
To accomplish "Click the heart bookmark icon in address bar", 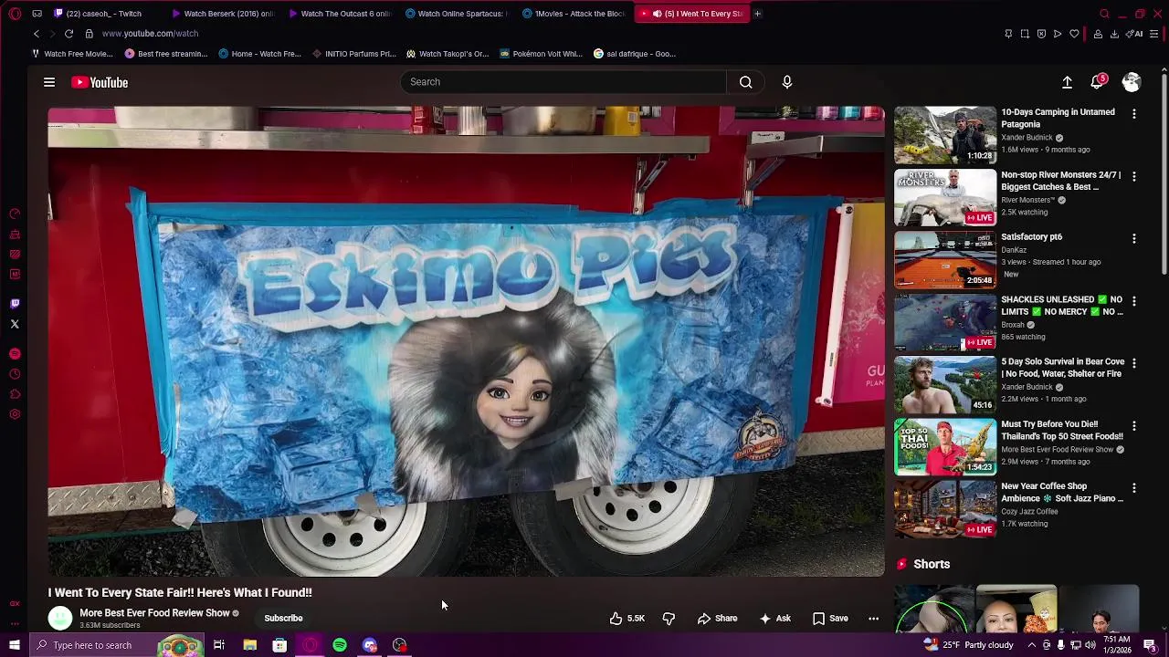I will coord(1074,34).
